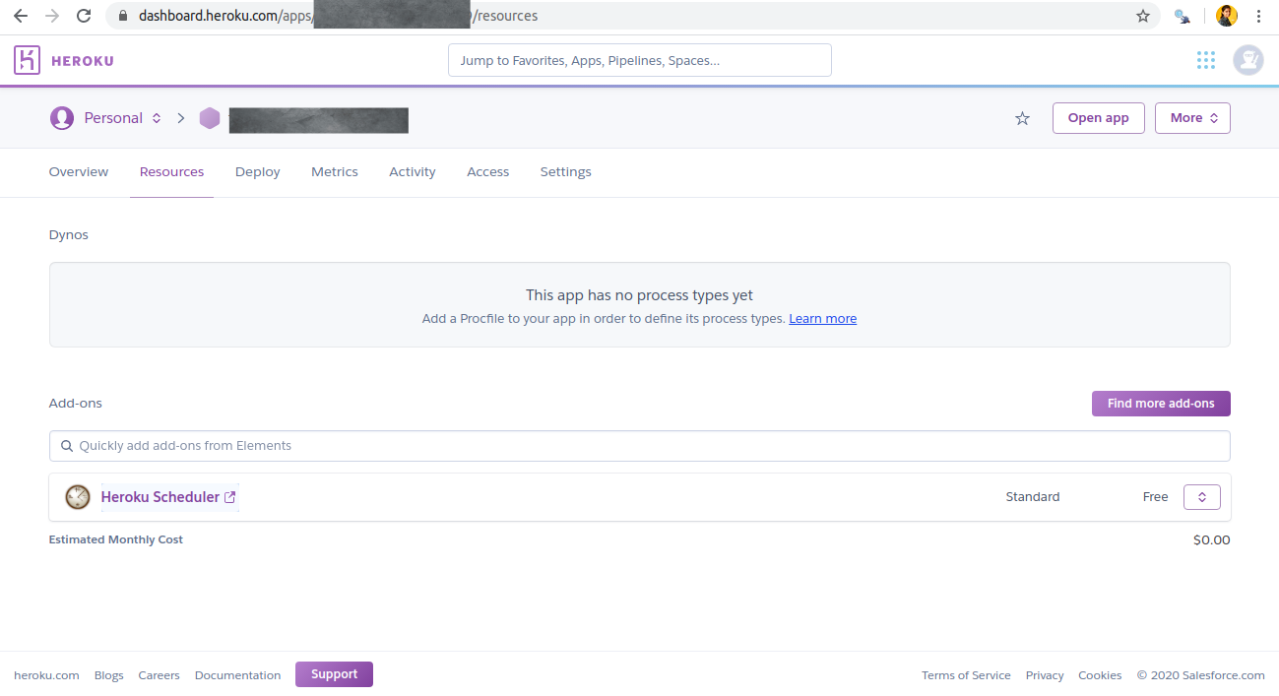
Task: Click Find more add-ons button
Action: [x=1161, y=404]
